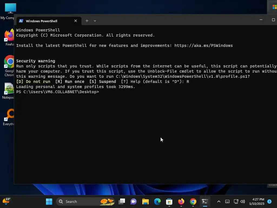
Task: Click the Terminal icon in the taskbar
Action: 205,201
